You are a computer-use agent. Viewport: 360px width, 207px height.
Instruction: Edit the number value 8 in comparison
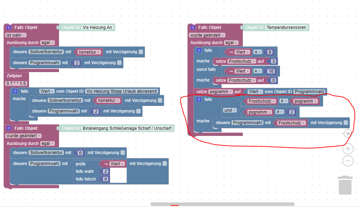270,52
